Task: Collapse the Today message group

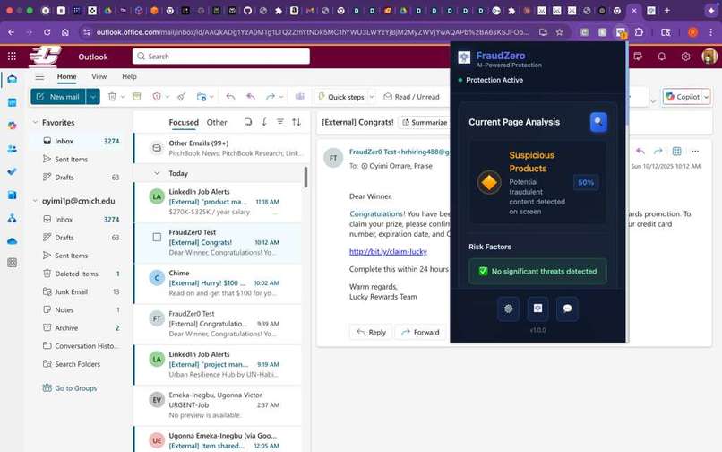Action: [x=157, y=173]
